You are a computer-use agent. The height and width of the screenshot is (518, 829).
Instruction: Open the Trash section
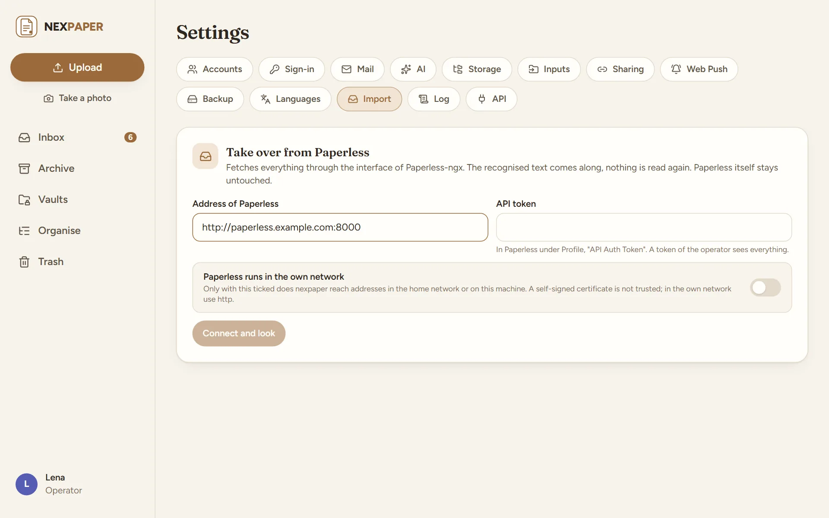[77, 262]
